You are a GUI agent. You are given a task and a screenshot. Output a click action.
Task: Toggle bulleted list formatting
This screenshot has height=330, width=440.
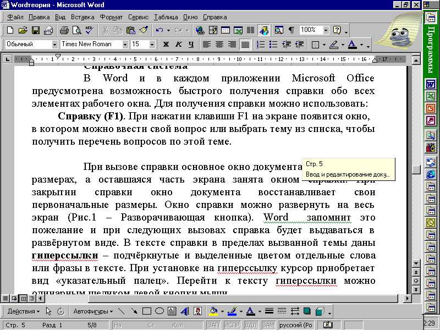pyautogui.click(x=273, y=45)
